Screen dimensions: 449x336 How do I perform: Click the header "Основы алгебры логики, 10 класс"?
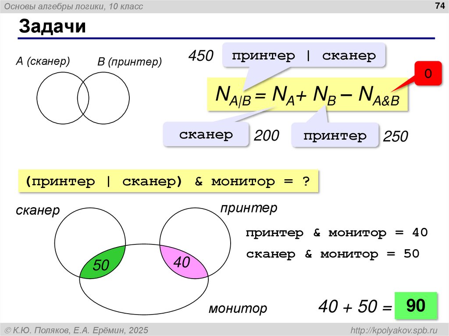[72, 6]
